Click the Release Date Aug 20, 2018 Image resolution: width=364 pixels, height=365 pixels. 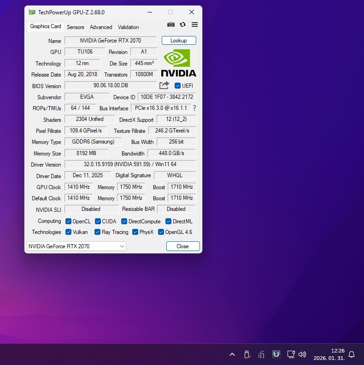82,74
